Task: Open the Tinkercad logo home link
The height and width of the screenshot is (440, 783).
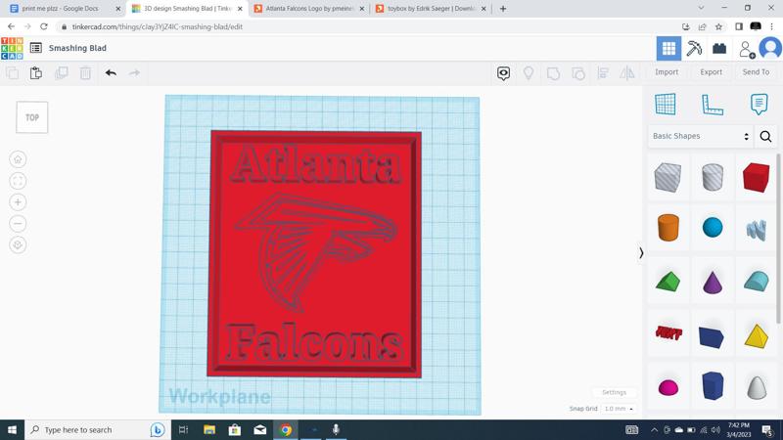Action: (x=12, y=48)
